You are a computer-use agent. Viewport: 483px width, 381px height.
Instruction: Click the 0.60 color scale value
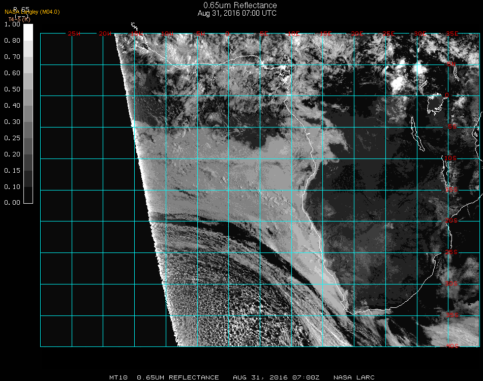(12, 73)
